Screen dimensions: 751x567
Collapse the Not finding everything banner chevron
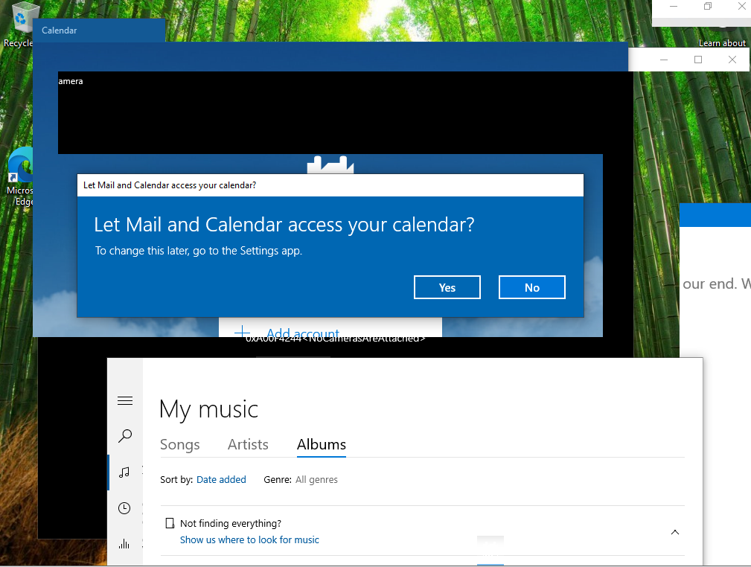tap(675, 532)
